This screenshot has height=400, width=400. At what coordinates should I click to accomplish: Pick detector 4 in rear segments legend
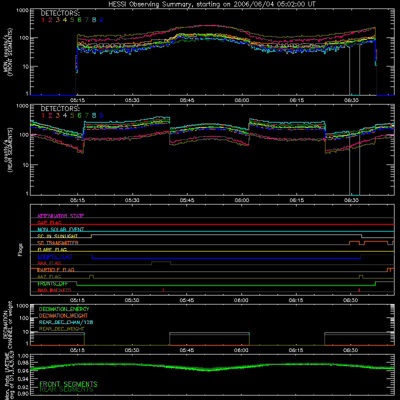[x=65, y=115]
